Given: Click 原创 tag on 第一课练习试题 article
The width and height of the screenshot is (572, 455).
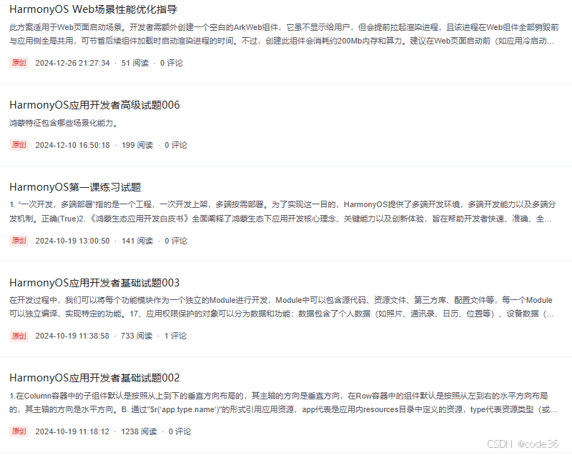Looking at the screenshot, I should point(19,241).
